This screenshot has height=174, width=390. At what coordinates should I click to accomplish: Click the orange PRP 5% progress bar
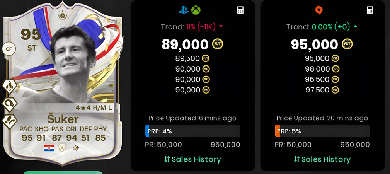(x=322, y=131)
